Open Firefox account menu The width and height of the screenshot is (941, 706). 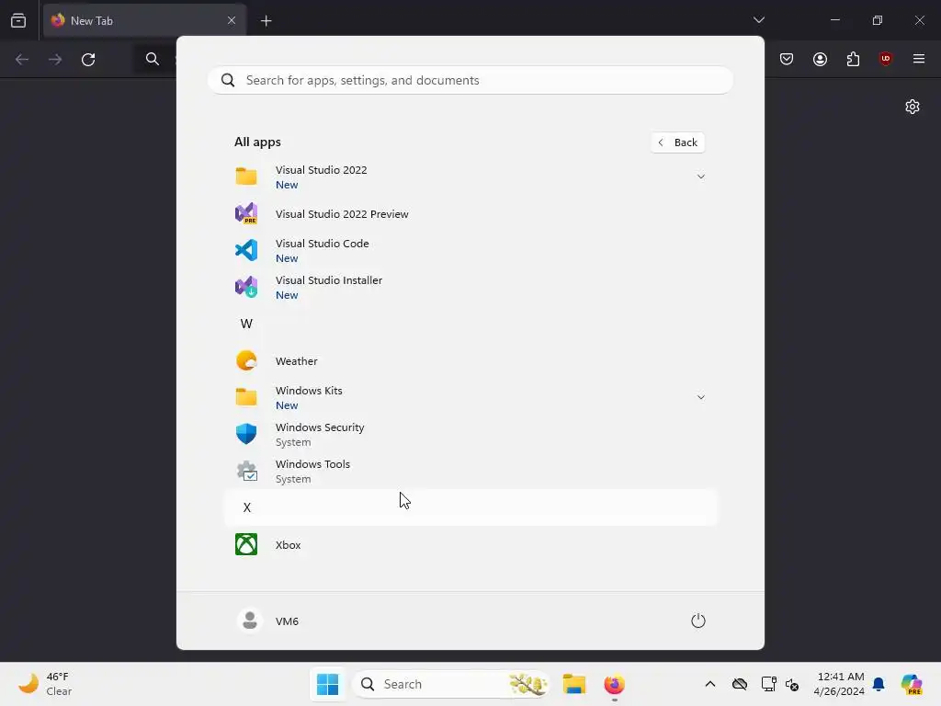coord(820,59)
